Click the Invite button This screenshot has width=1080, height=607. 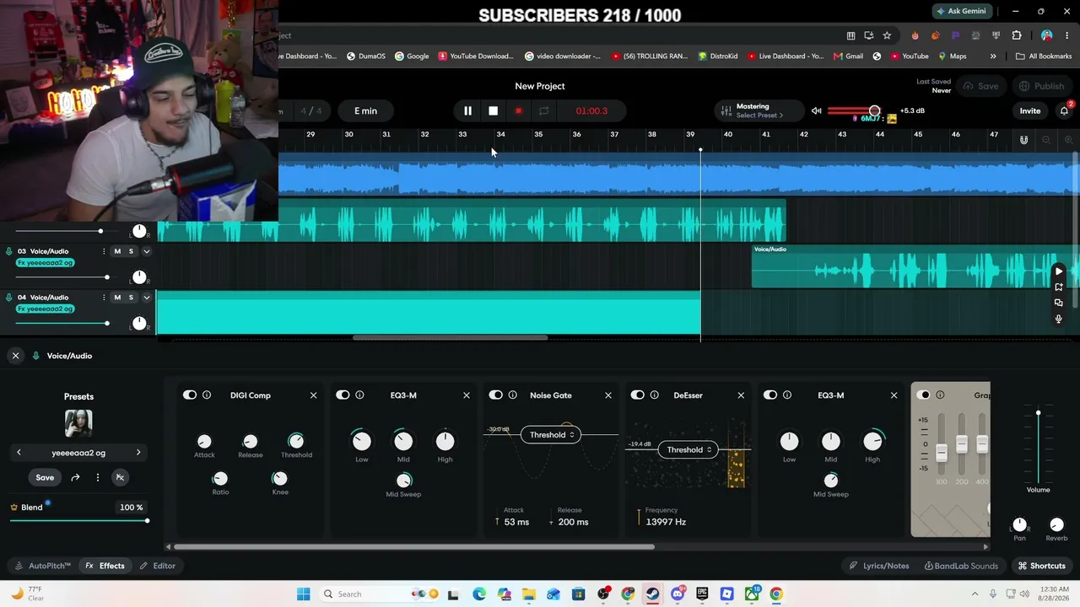coord(1030,110)
